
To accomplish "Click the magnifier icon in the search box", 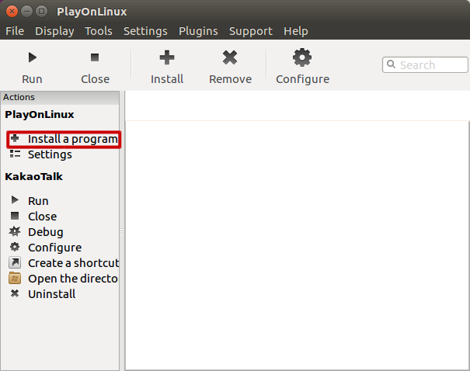I will (391, 64).
